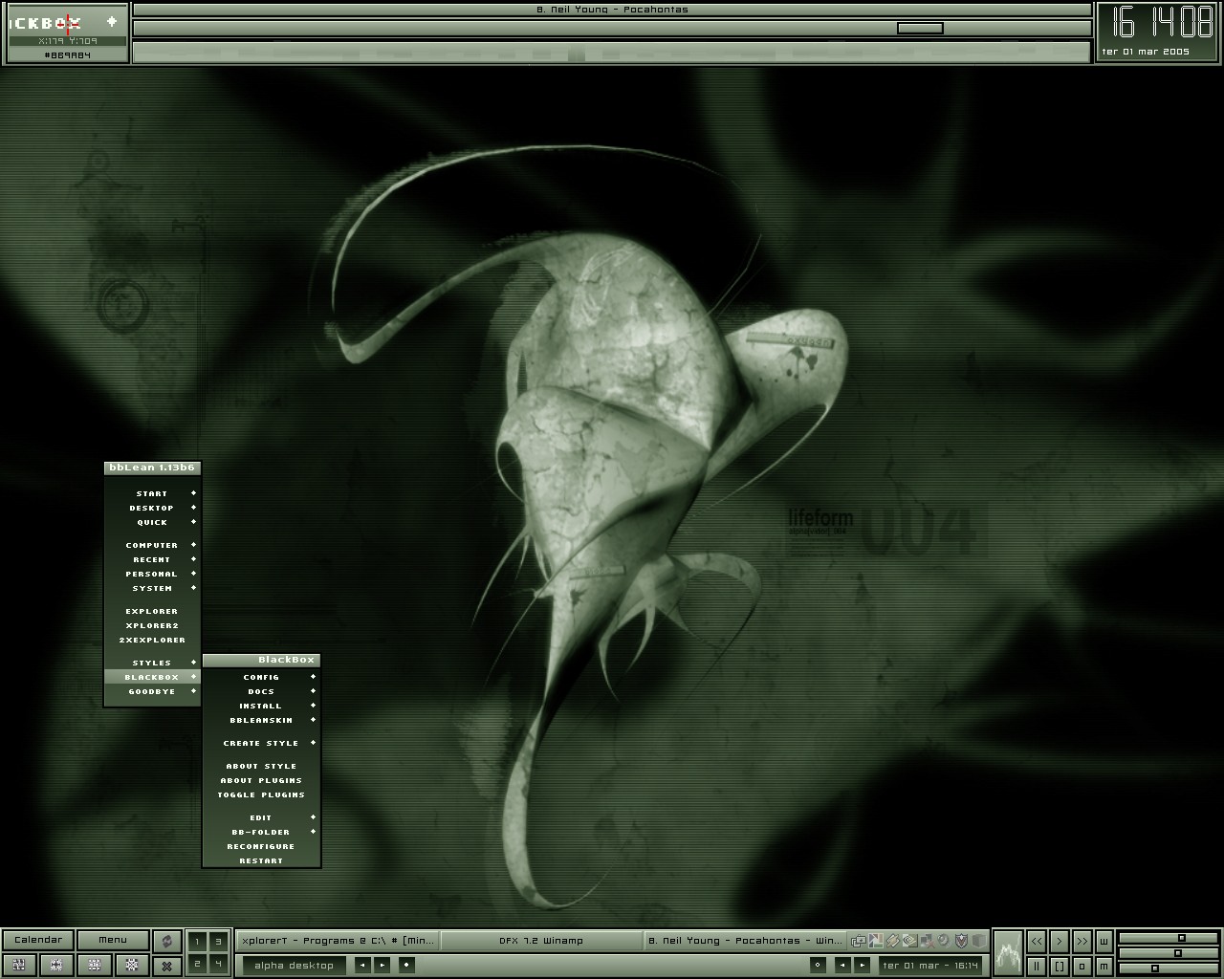Go to next workspace, arrow beside alpha desktop
The image size is (1224, 979).
pyautogui.click(x=382, y=965)
